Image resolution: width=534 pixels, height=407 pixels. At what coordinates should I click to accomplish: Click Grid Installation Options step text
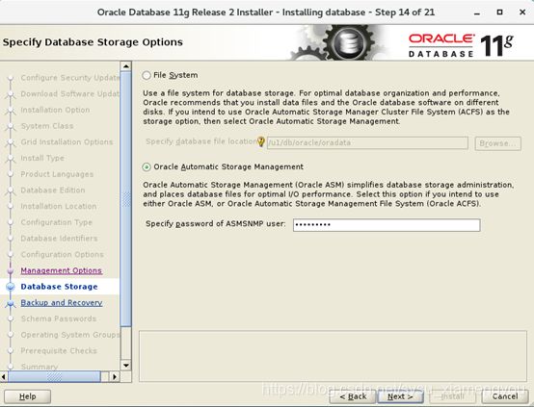pos(67,141)
